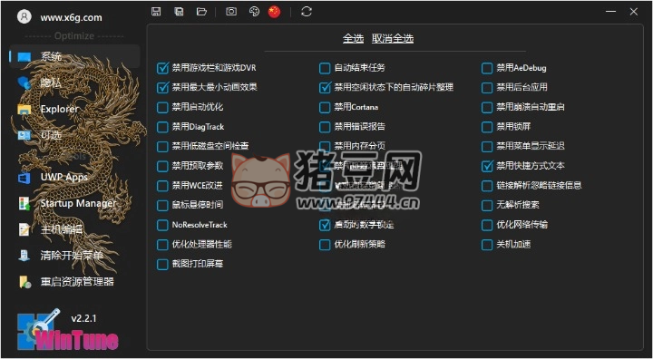Check 优化网络传输 option
This screenshot has height=359, width=653.
click(487, 226)
